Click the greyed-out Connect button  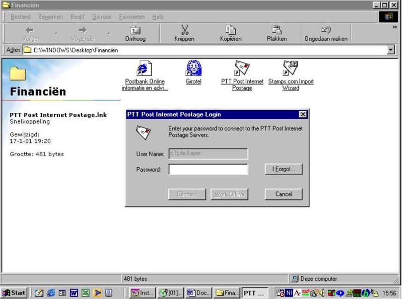pos(187,194)
